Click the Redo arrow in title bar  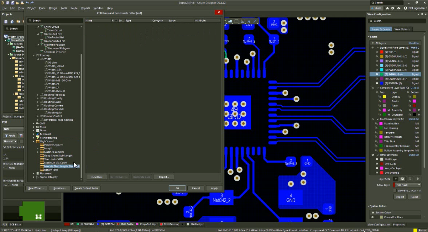(32, 3)
